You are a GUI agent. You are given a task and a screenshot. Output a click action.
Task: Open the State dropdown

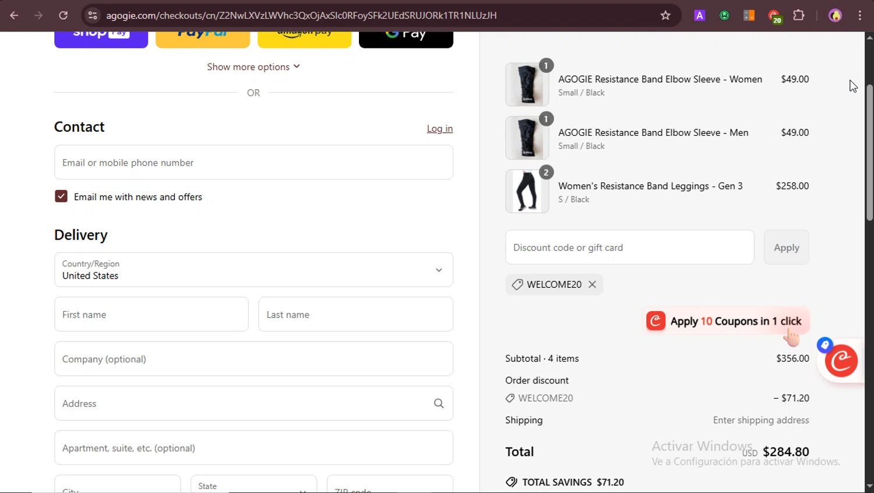[253, 484]
